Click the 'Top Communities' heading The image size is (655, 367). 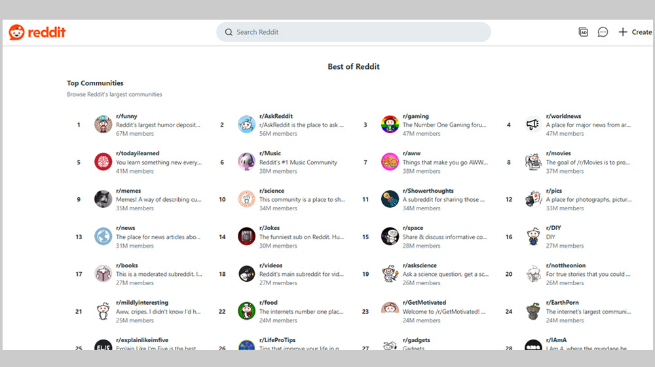[95, 83]
